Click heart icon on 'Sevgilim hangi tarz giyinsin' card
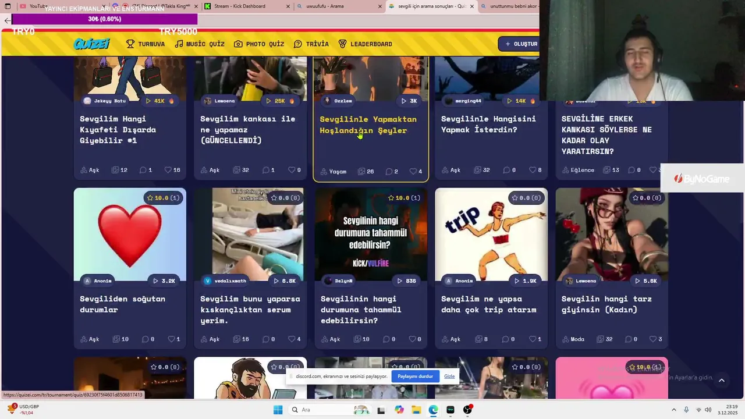The width and height of the screenshot is (745, 419). (652, 339)
